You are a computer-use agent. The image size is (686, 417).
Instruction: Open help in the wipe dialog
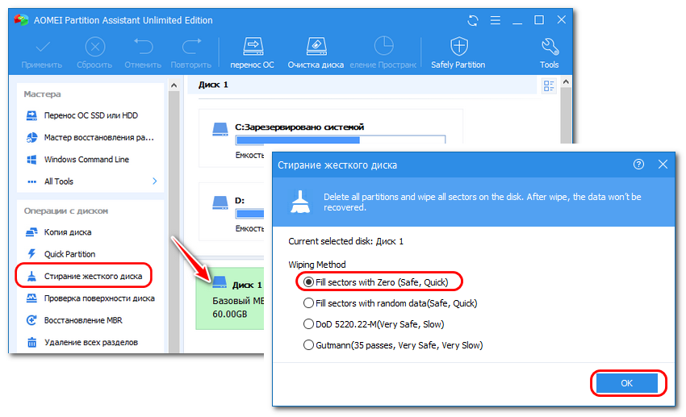(x=638, y=165)
